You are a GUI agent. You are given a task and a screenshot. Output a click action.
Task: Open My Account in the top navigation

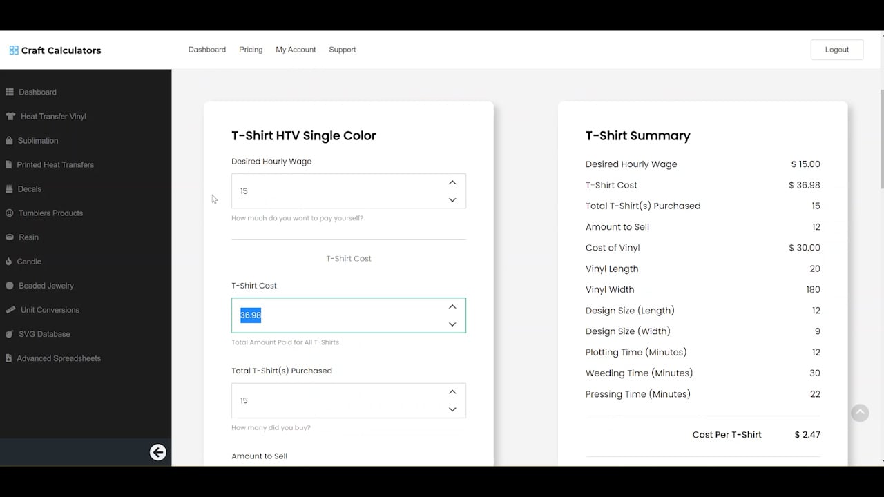click(x=296, y=50)
